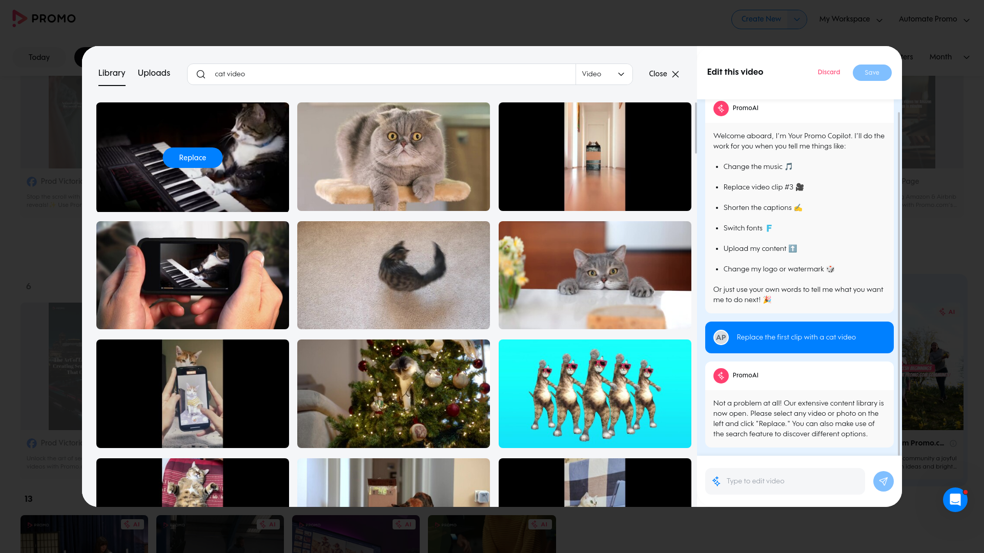Click the sparkle icon inside the chat input
Image resolution: width=984 pixels, height=553 pixels.
pos(716,481)
